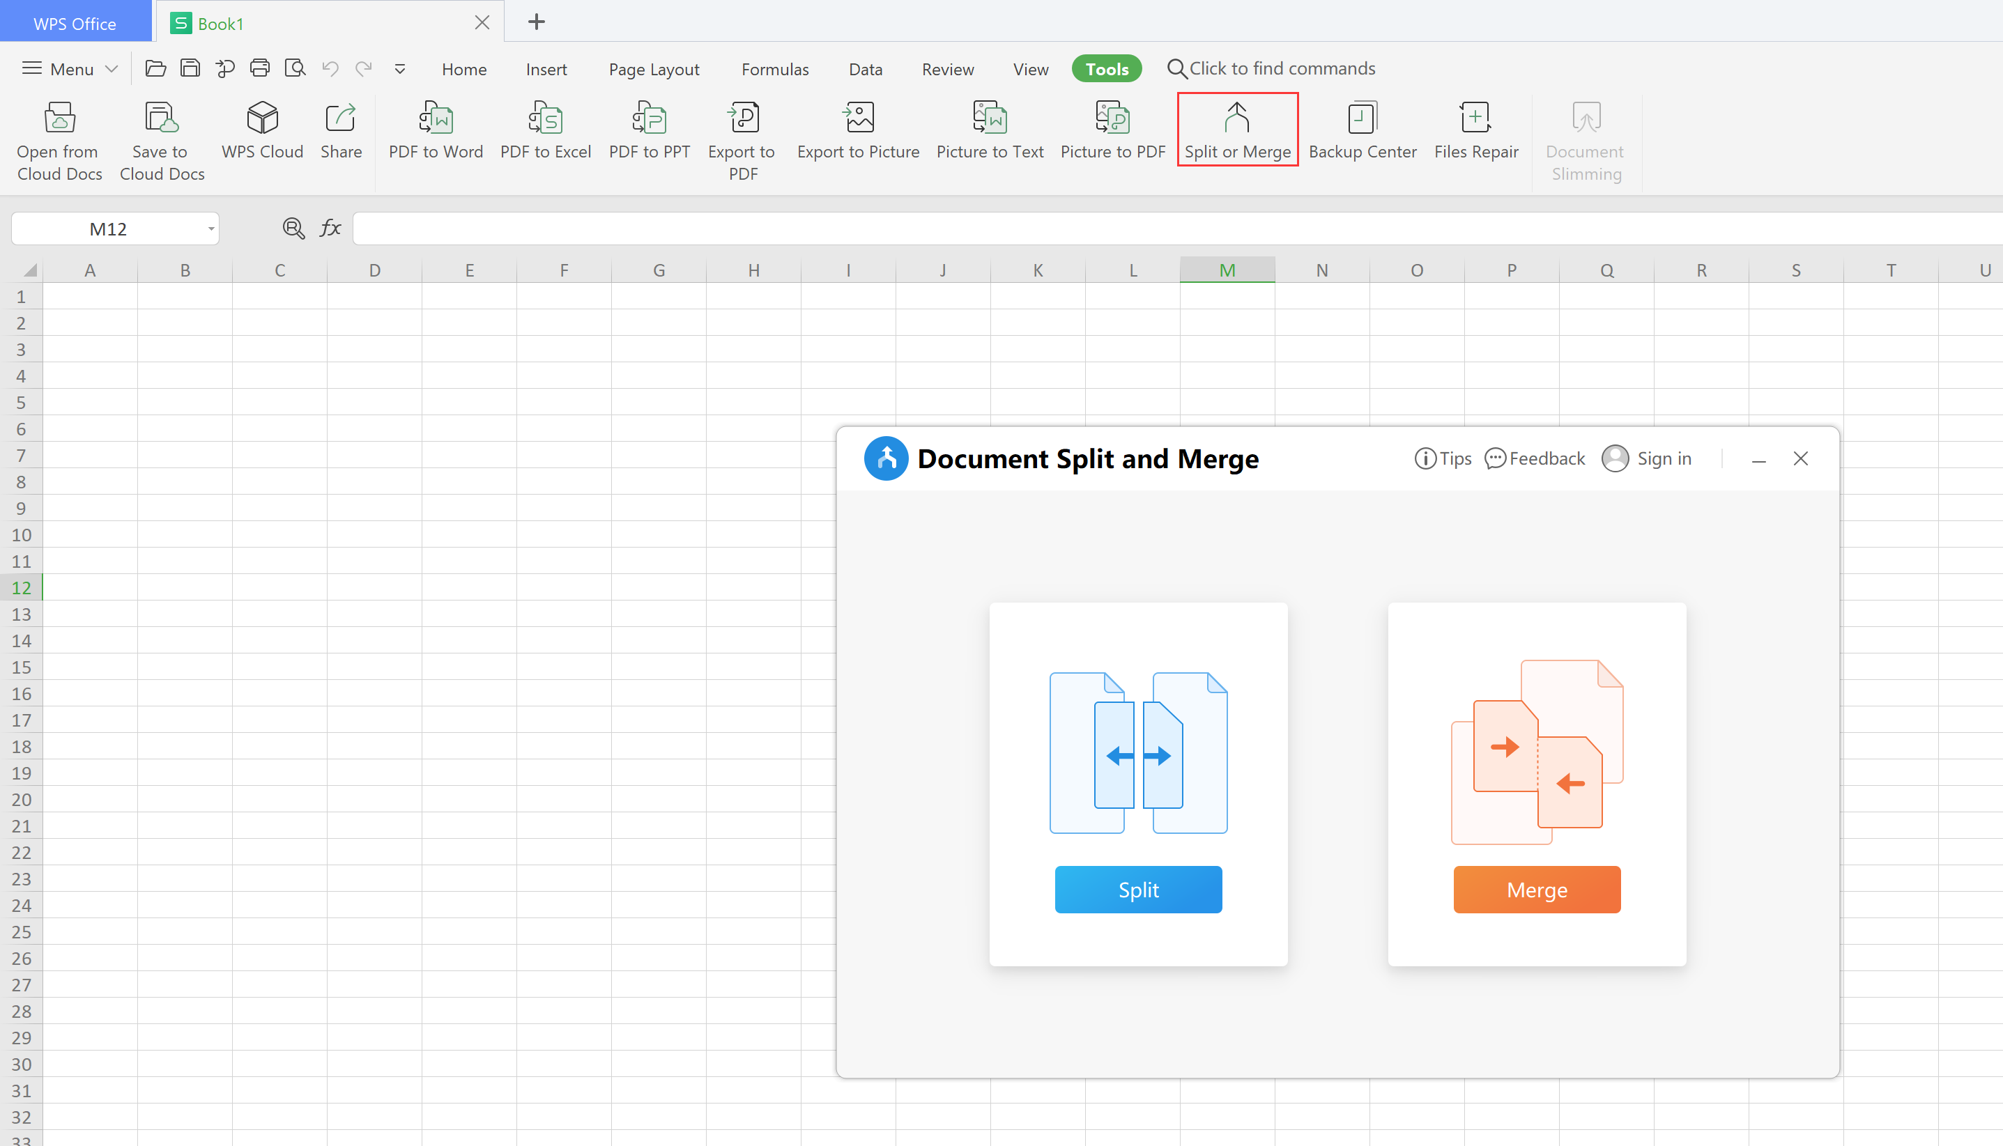Open the PDF to Excel converter
Image resolution: width=2003 pixels, height=1146 pixels.
click(545, 118)
